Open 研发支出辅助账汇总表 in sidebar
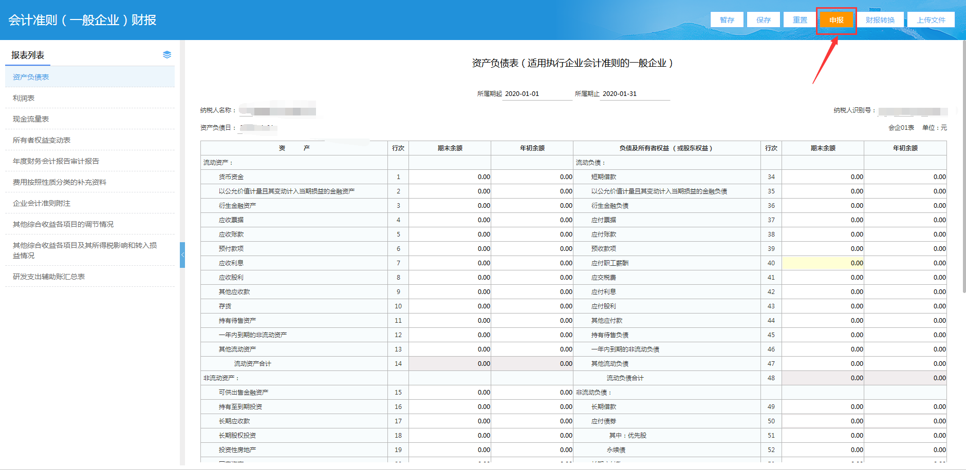Image resolution: width=966 pixels, height=470 pixels. pyautogui.click(x=49, y=277)
